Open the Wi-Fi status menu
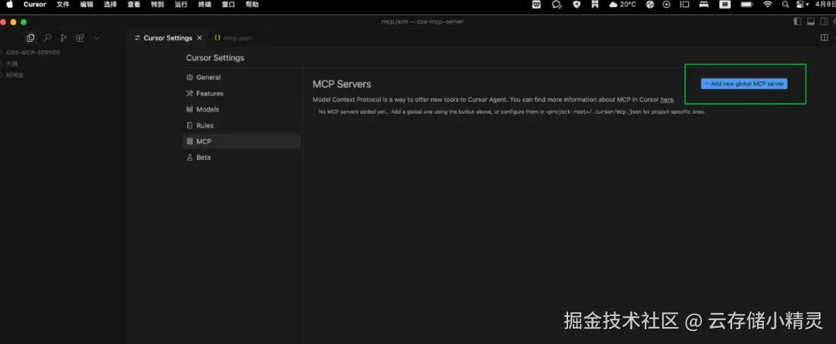Image resolution: width=836 pixels, height=344 pixels. pyautogui.click(x=768, y=5)
